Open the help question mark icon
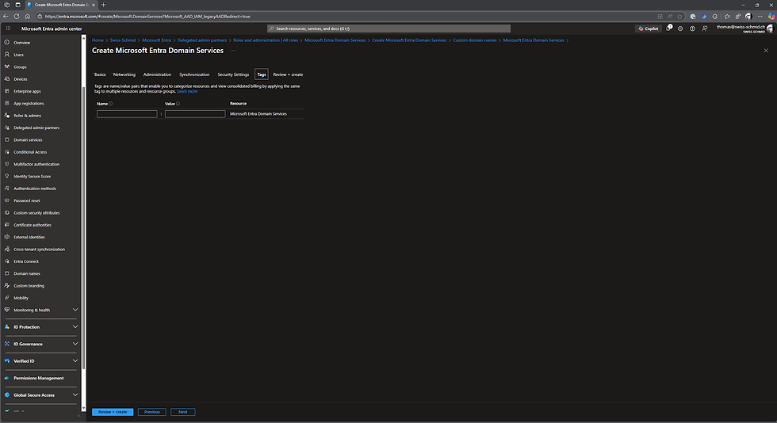The image size is (777, 423). 692,29
